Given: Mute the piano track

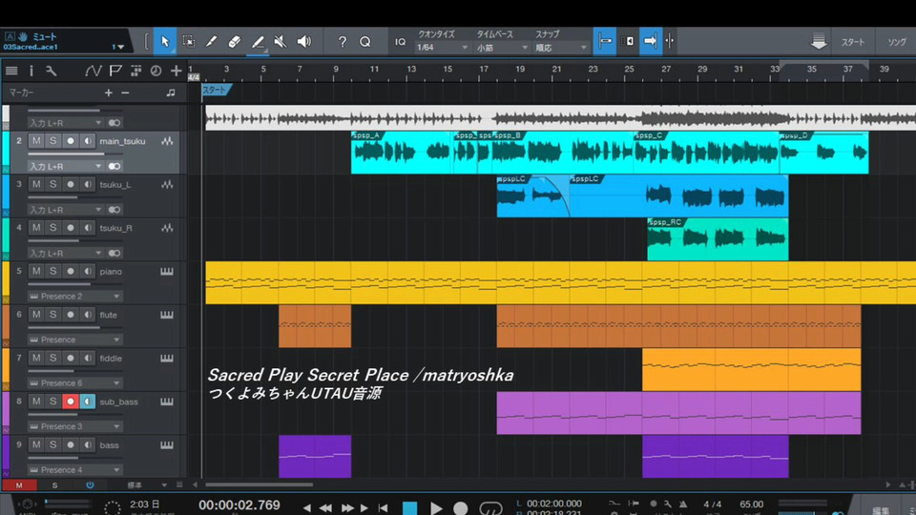Looking at the screenshot, I should (x=36, y=272).
